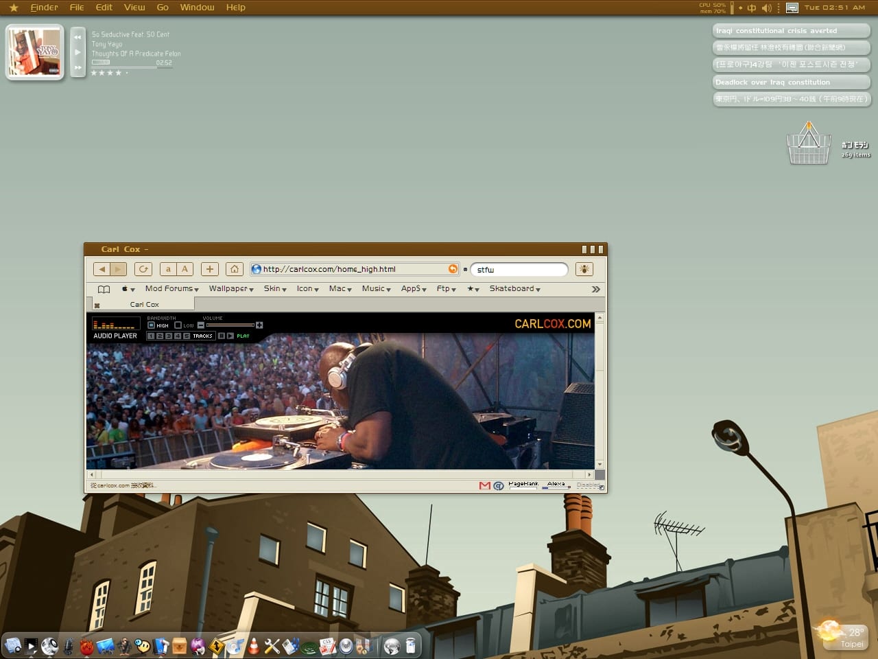The width and height of the screenshot is (878, 659).
Task: Open the File menu
Action: (x=77, y=8)
